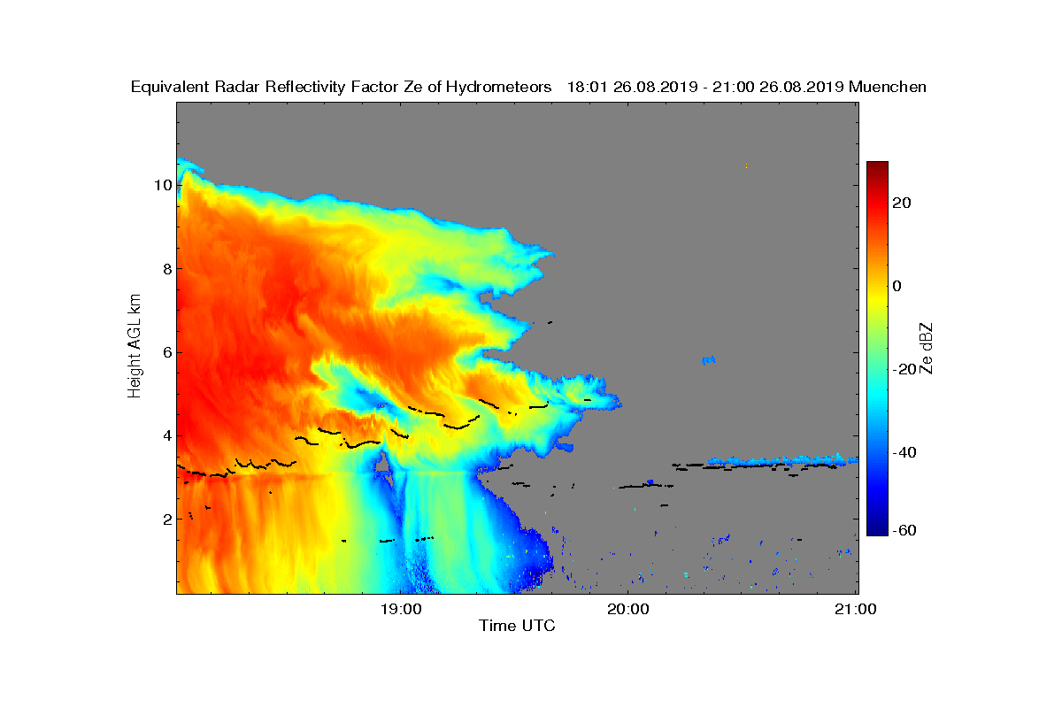Click the height axis tick label '4'

165,435
